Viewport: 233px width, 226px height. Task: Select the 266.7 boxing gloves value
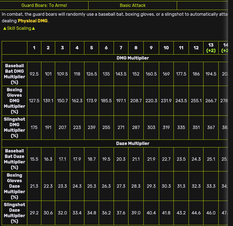pos(211,101)
